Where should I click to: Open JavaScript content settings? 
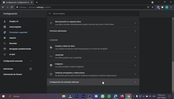93,56
